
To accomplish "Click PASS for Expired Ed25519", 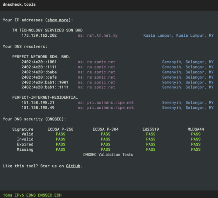I will click(x=151, y=144).
